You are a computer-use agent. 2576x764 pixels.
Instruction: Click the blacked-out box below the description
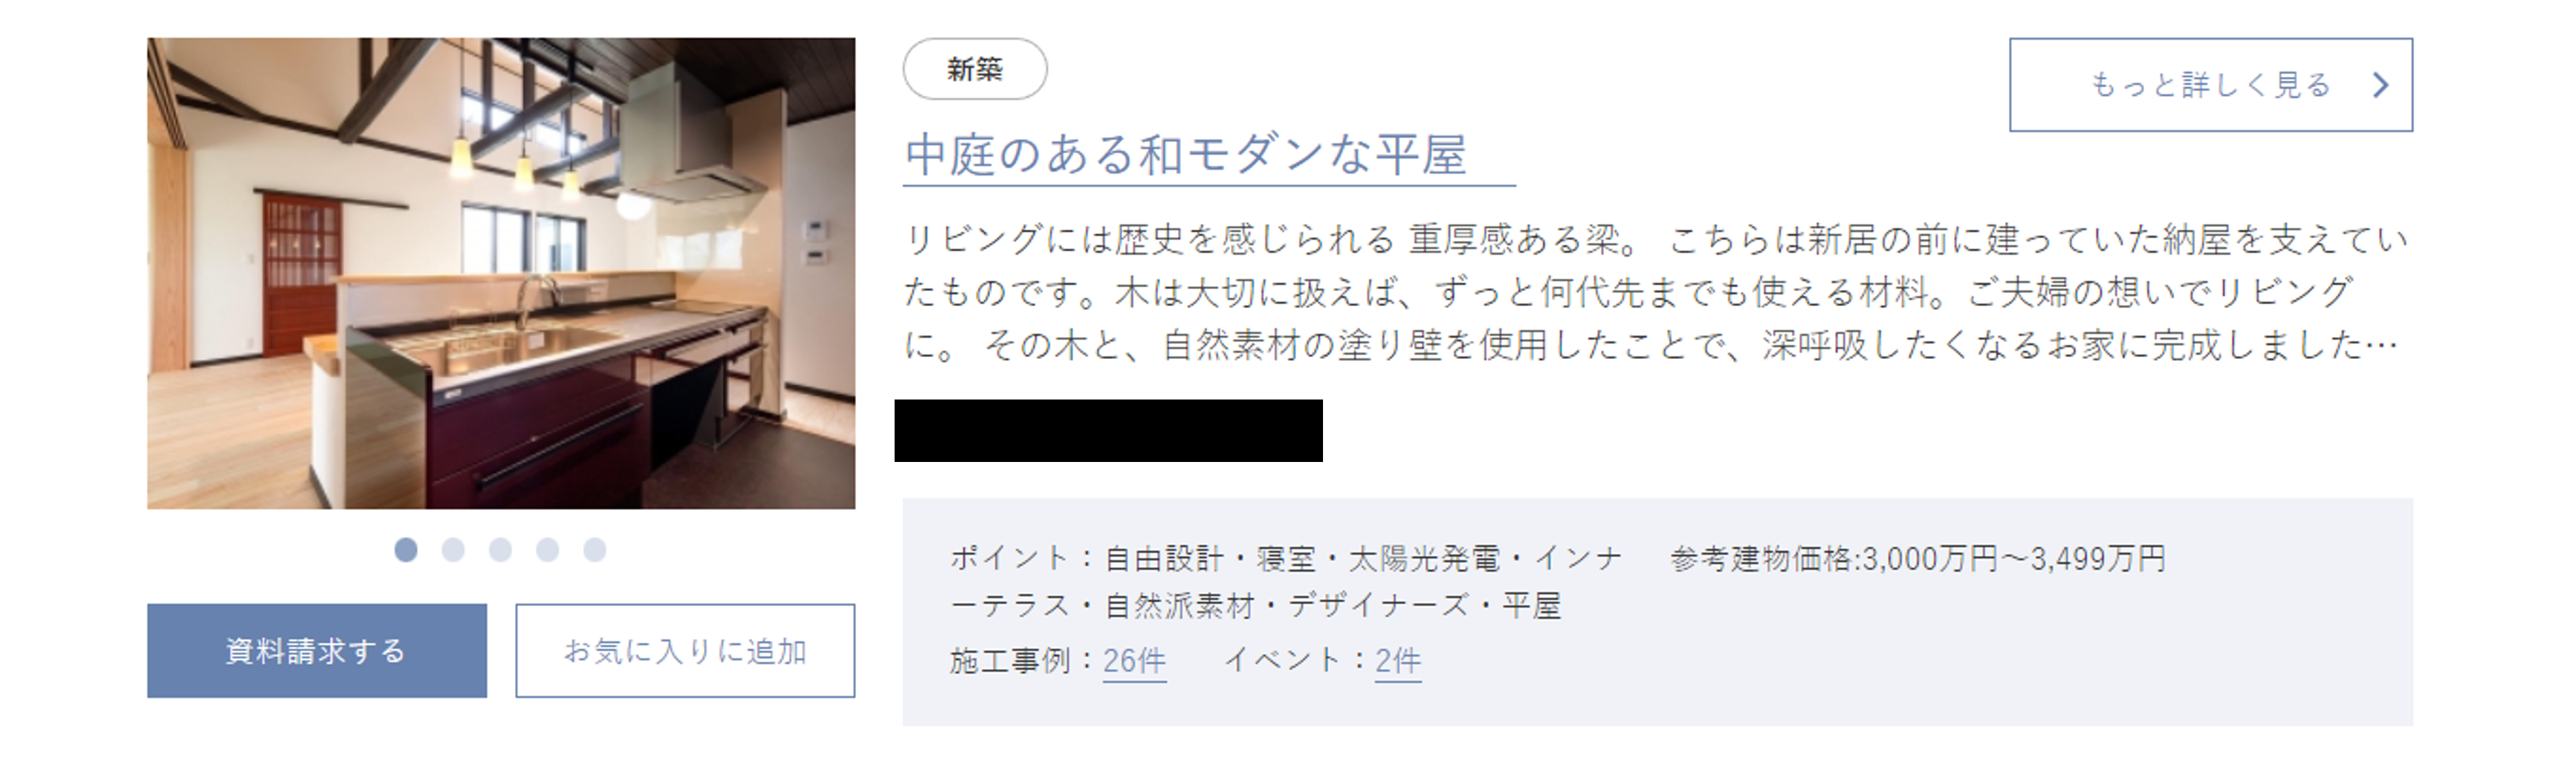1108,431
